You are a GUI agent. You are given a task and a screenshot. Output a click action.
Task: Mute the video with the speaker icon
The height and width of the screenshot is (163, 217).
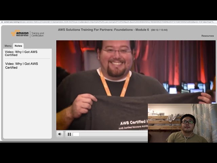60,134
